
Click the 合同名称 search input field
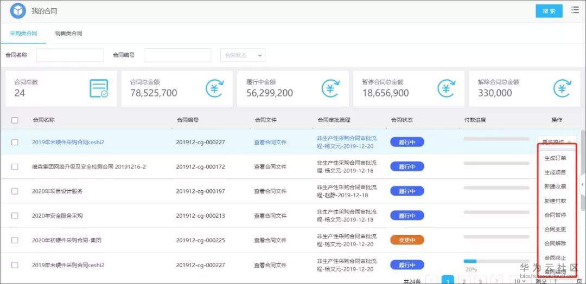pos(70,55)
